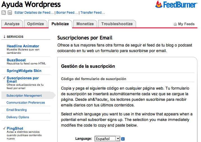The image size is (201, 142).
Task: Select SpringWidgets Skin in sidebar
Action: point(24,71)
